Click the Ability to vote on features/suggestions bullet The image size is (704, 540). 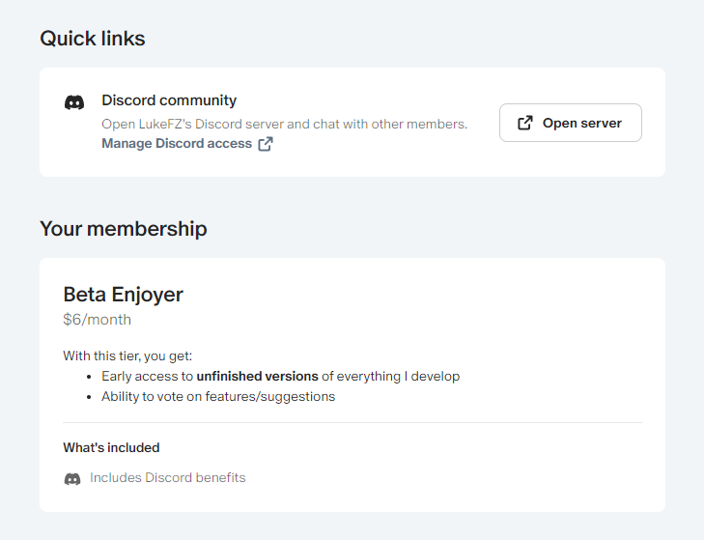[218, 396]
